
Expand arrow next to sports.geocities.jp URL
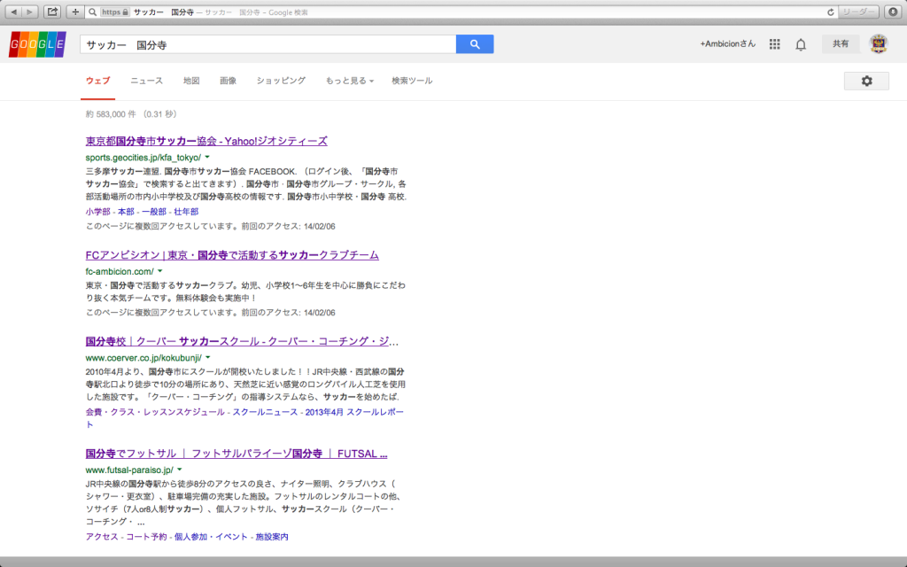(207, 157)
